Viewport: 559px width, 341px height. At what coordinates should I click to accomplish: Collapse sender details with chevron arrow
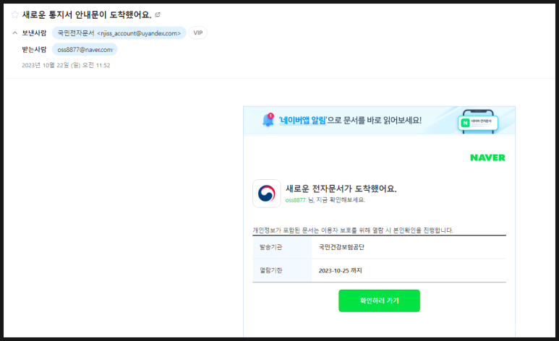pos(15,33)
